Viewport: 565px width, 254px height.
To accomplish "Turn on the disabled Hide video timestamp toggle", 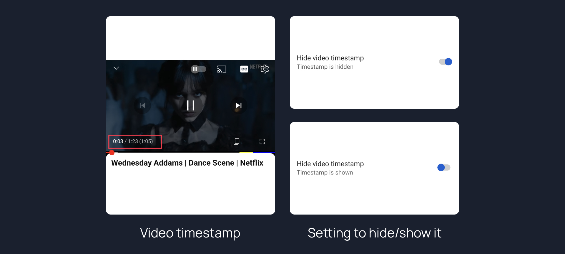I will coord(444,167).
